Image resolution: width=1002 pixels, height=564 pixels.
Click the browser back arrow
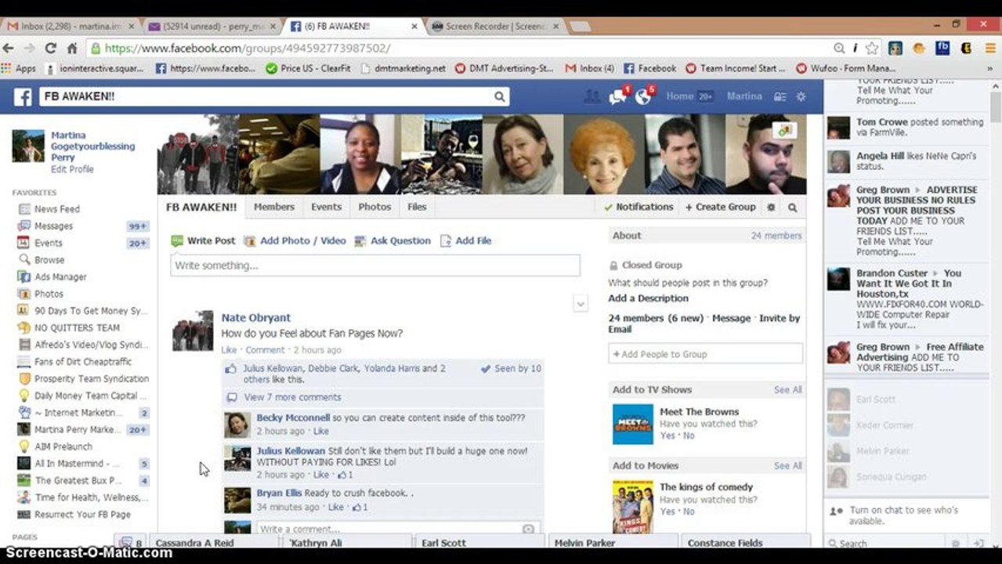click(x=9, y=48)
